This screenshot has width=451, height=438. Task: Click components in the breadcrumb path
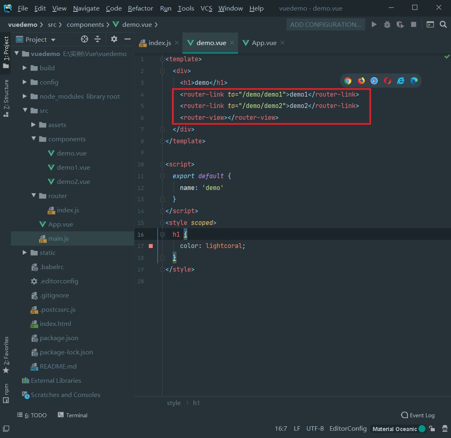tap(85, 25)
